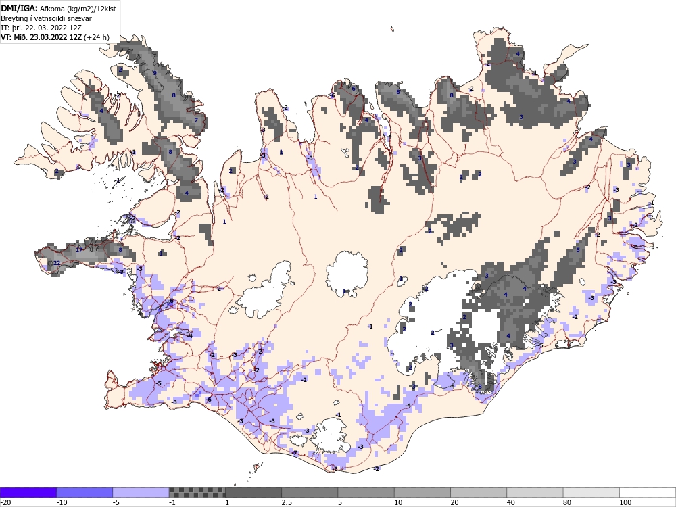The image size is (676, 507).
Task: Choose the gray 2.5 to 5 legend swatch
Action: [310, 492]
